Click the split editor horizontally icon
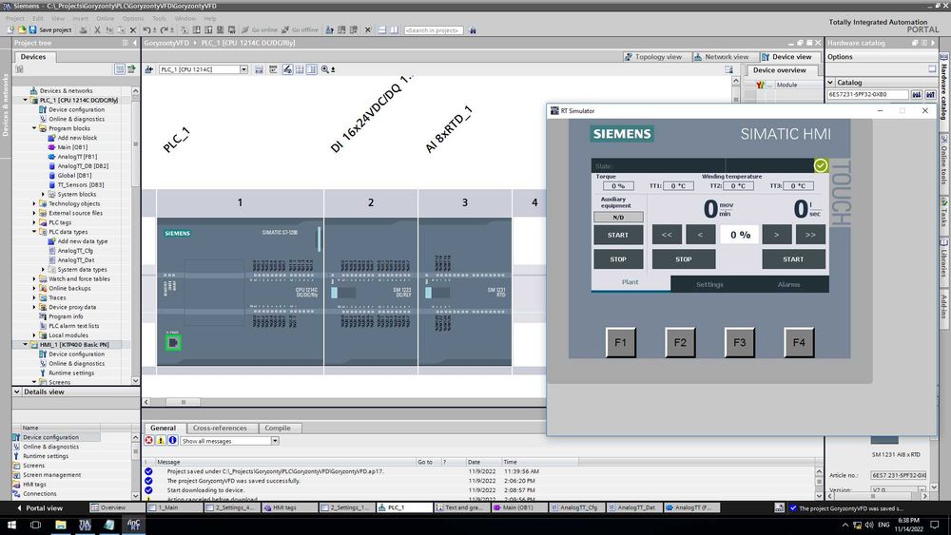 pos(381,29)
